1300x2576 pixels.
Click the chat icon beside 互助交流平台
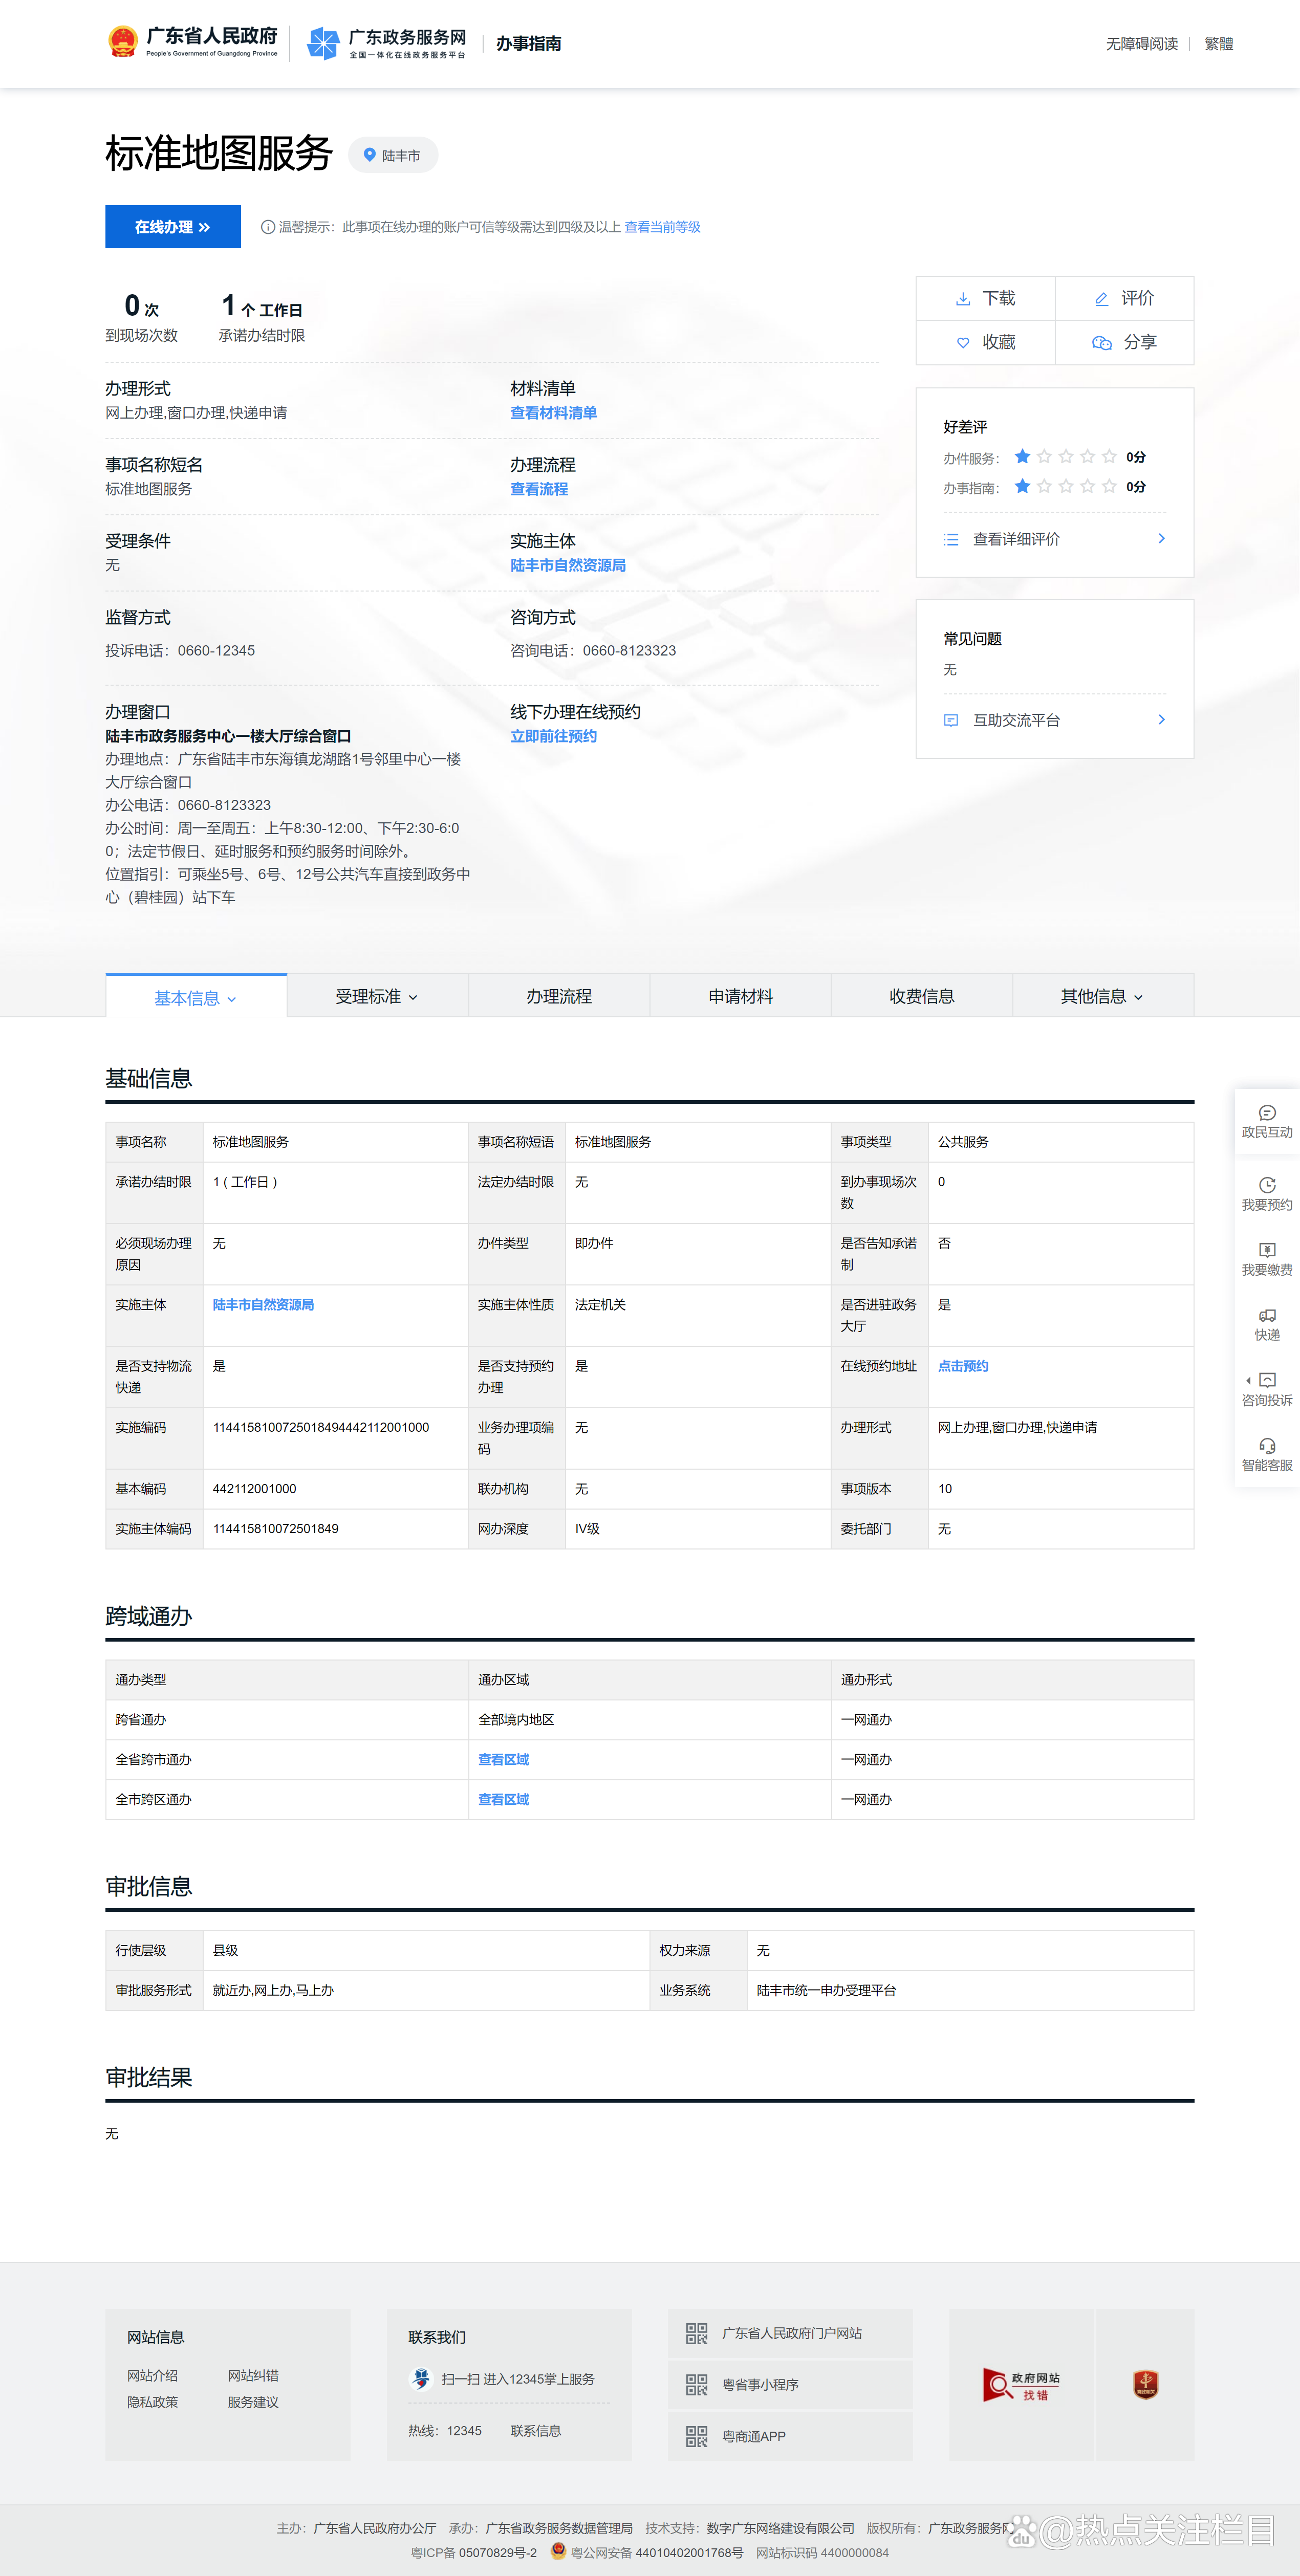(951, 720)
